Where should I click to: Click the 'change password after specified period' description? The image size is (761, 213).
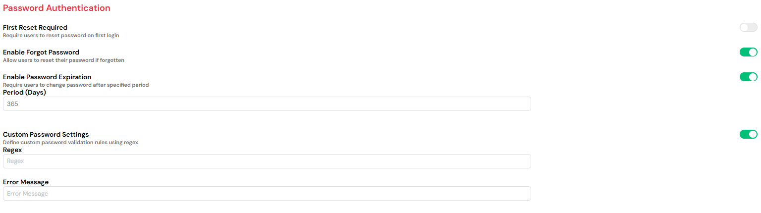pyautogui.click(x=76, y=85)
